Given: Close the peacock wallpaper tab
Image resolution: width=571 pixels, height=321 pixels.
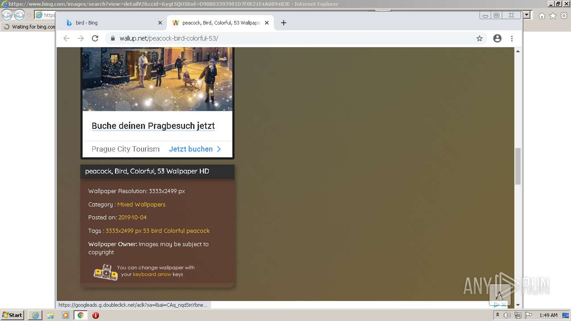Looking at the screenshot, I should click(x=267, y=23).
